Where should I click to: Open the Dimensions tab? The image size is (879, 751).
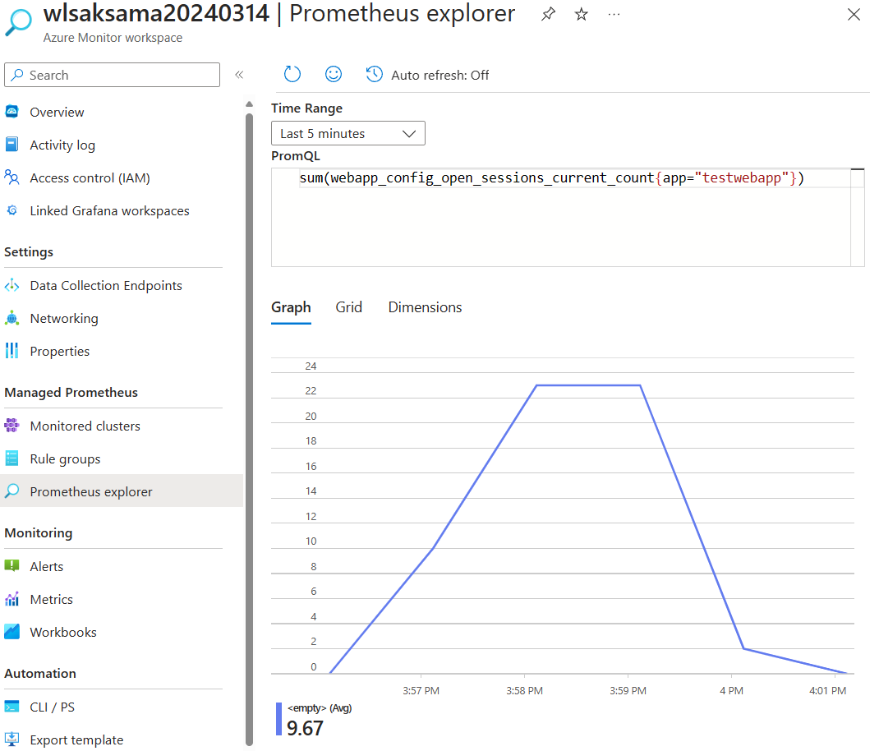click(x=425, y=306)
